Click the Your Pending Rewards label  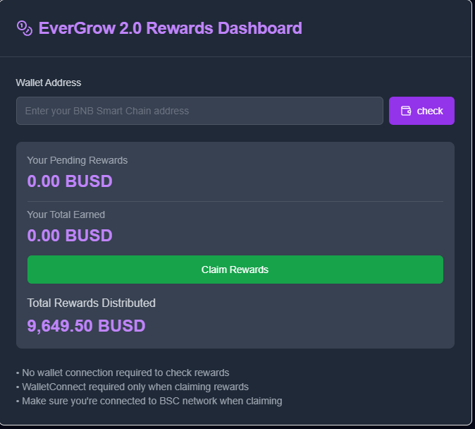coord(78,160)
